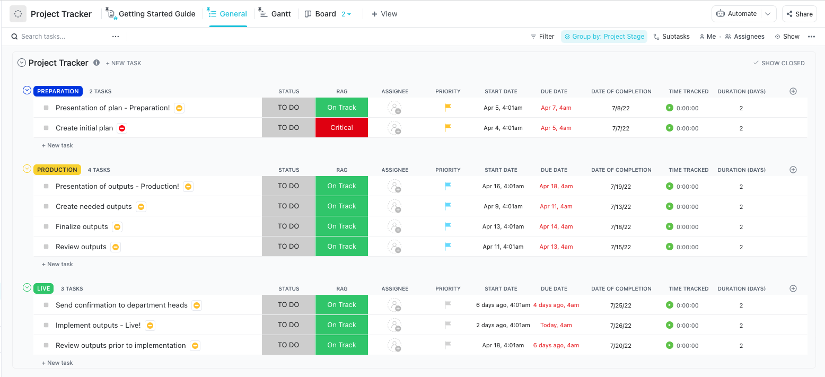Collapse the Preparation group
This screenshot has height=377, width=825.
(x=27, y=91)
